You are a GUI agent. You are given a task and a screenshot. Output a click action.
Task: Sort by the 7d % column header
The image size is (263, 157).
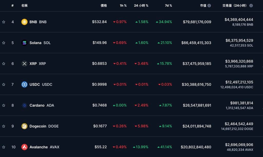(x=168, y=5)
